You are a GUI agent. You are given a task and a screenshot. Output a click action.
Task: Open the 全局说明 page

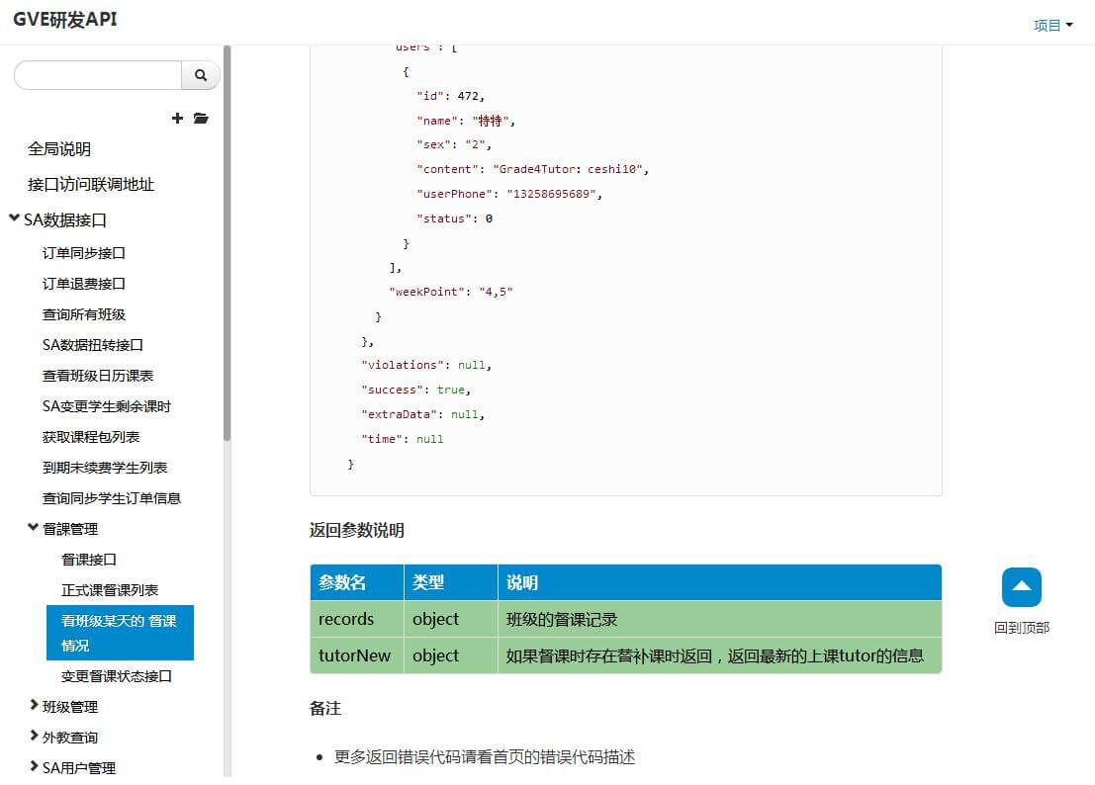[x=59, y=149]
